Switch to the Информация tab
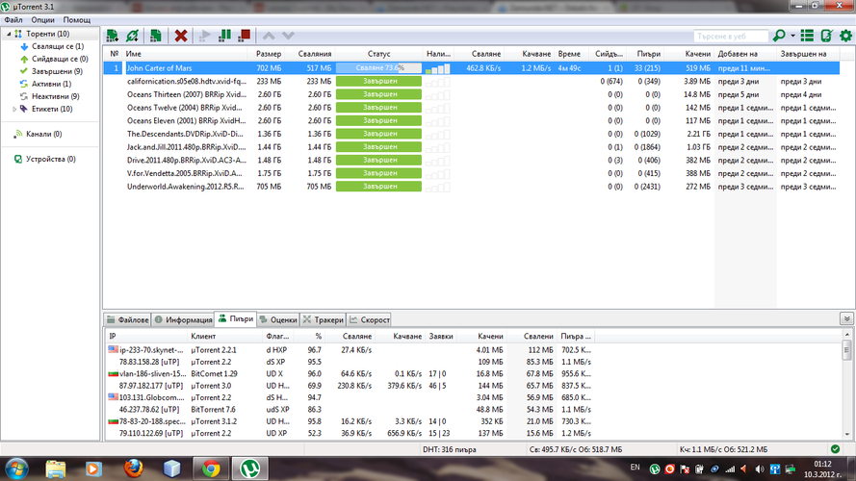Viewport: 856px width, 481px height. point(183,319)
